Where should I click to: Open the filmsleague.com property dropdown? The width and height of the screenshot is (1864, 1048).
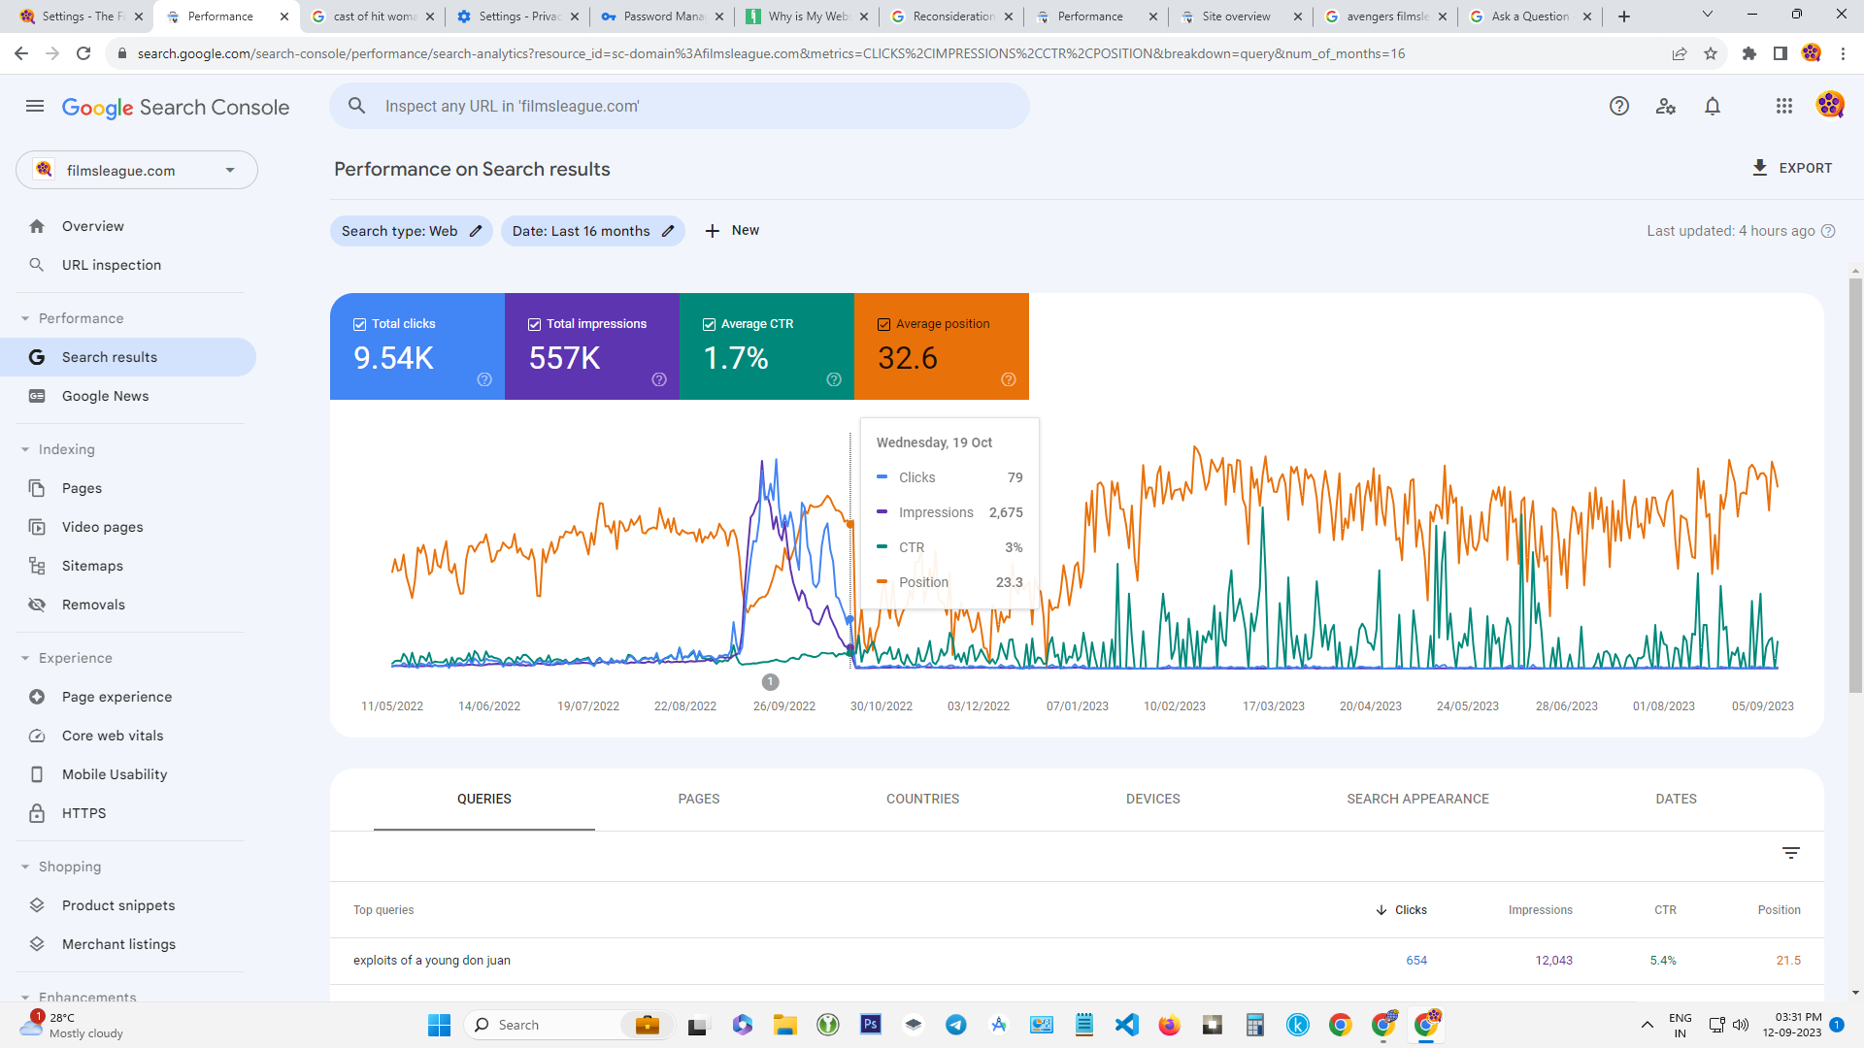point(137,170)
